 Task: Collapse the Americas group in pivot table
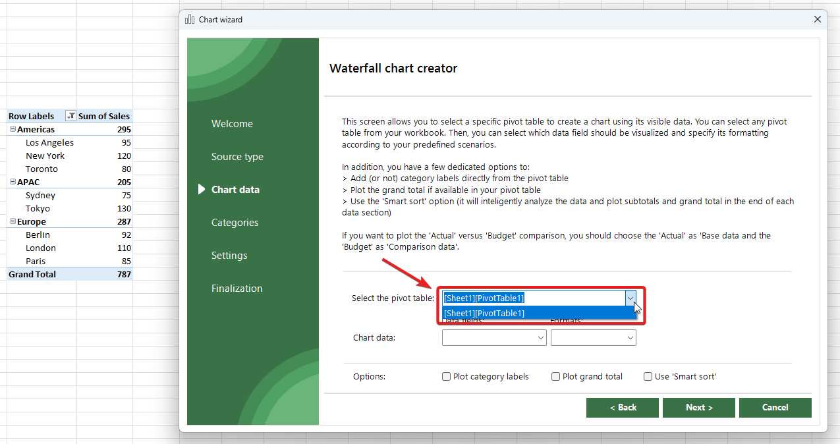13,129
